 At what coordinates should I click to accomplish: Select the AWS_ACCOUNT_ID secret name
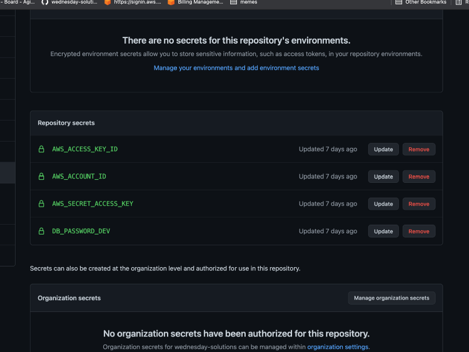click(x=79, y=177)
